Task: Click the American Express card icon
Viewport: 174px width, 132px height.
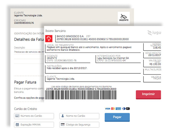Action: pos(118,109)
